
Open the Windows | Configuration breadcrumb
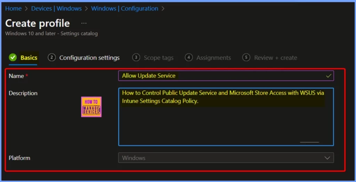(125, 9)
